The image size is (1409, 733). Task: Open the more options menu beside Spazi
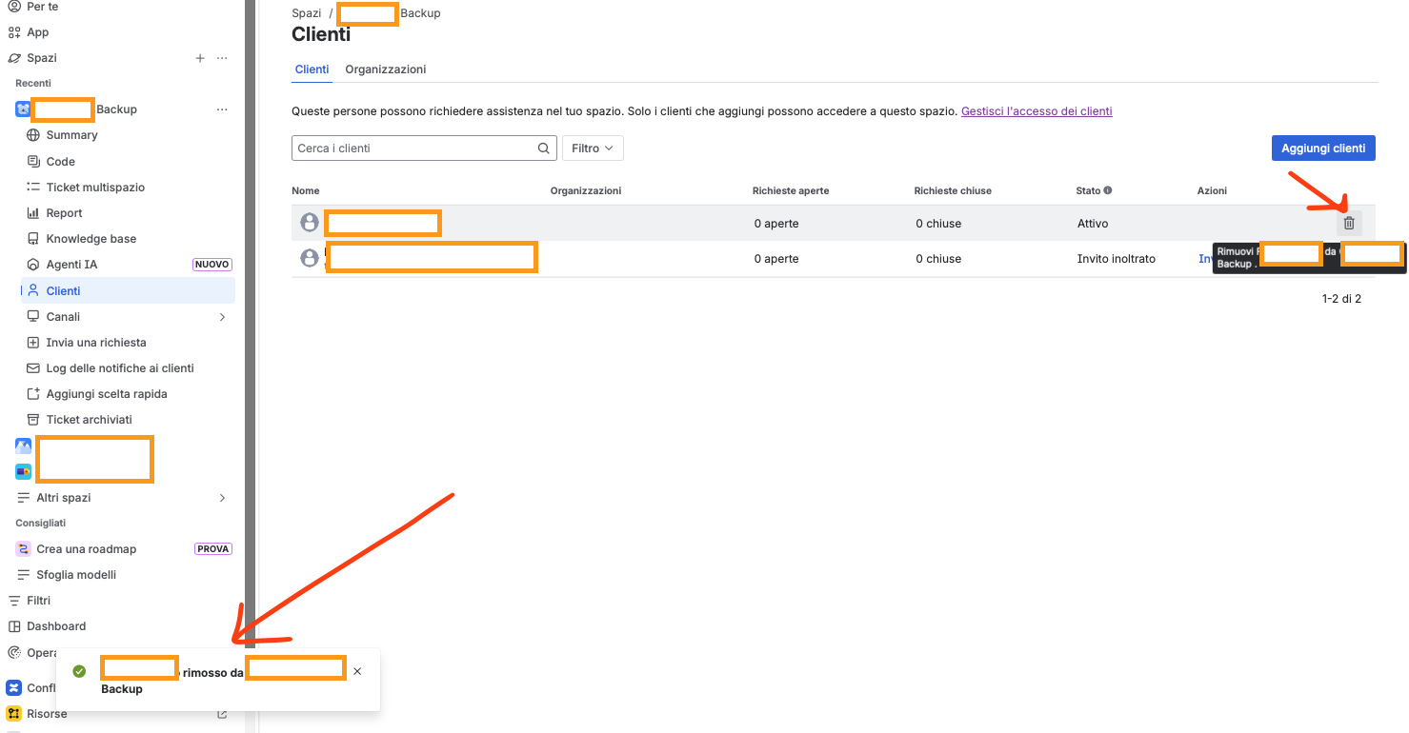(x=222, y=58)
